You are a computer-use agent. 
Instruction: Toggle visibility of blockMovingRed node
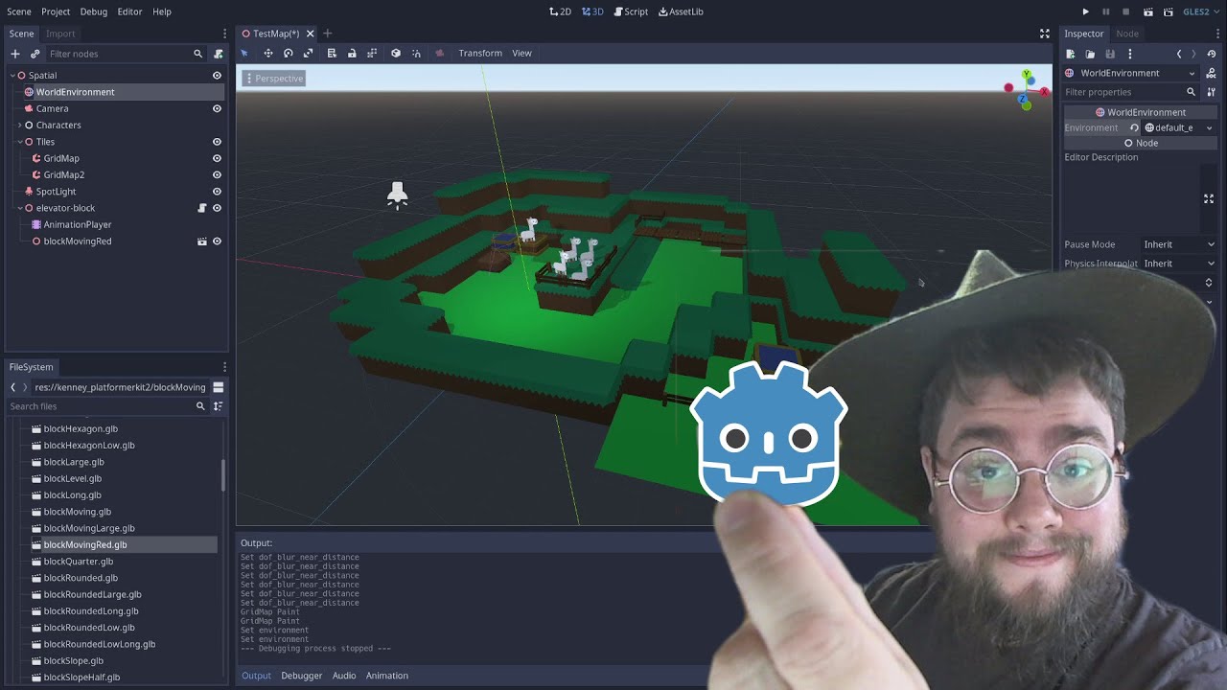[217, 241]
